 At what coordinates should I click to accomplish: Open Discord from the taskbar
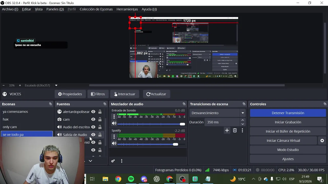(x=144, y=179)
